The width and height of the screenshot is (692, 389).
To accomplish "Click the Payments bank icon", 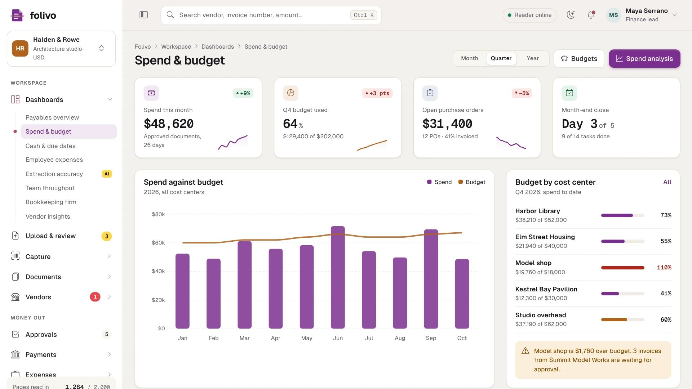I will (x=15, y=354).
